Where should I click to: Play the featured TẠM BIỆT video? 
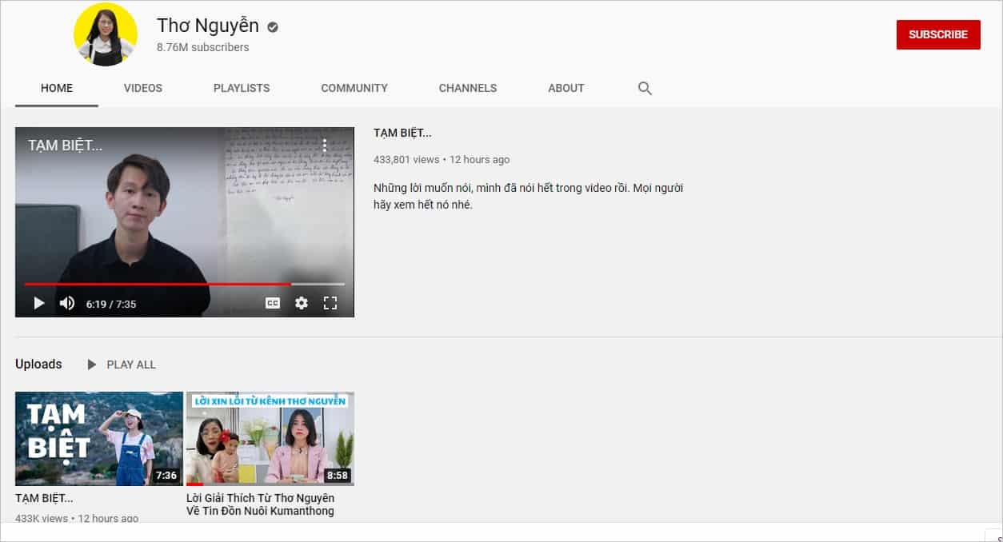pos(38,303)
